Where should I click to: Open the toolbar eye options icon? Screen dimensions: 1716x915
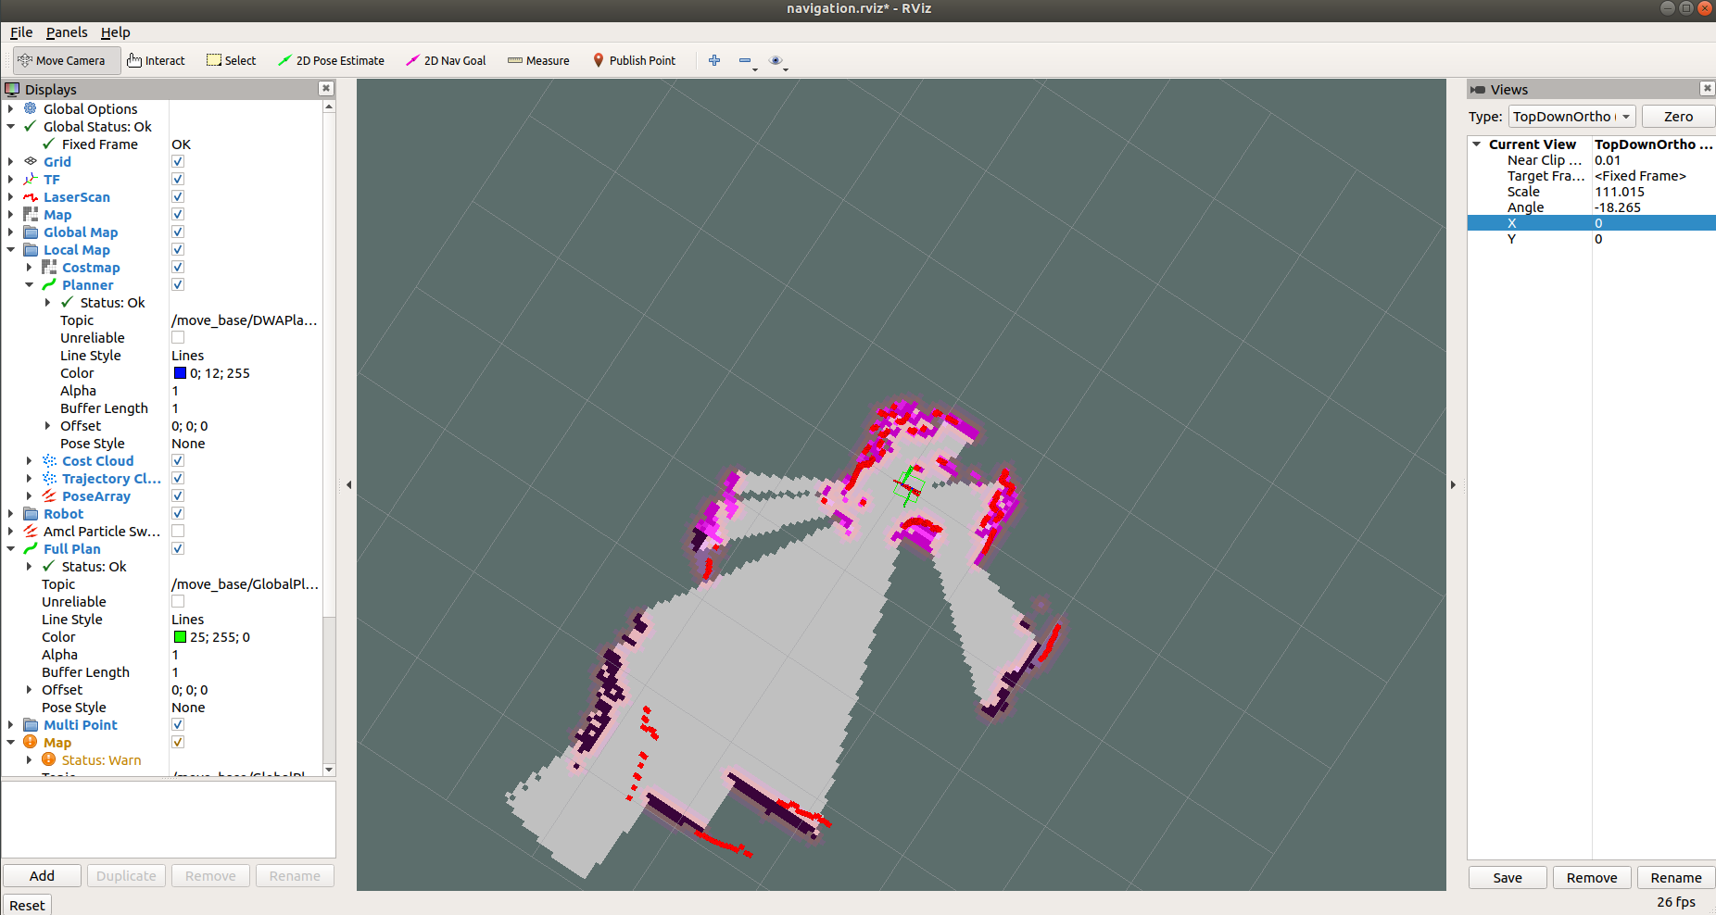776,61
